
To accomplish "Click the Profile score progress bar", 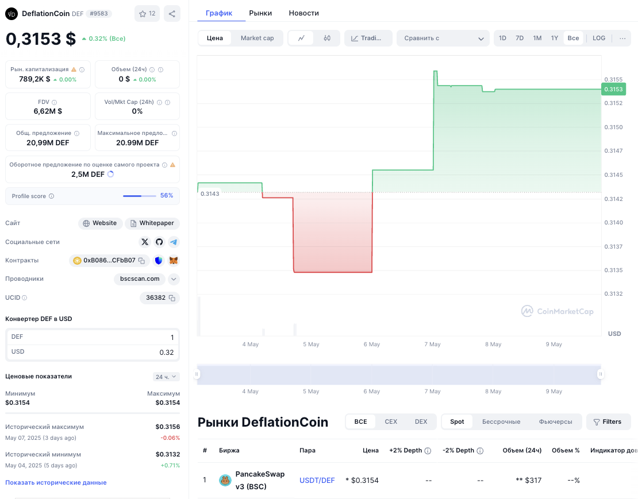I will [x=140, y=196].
